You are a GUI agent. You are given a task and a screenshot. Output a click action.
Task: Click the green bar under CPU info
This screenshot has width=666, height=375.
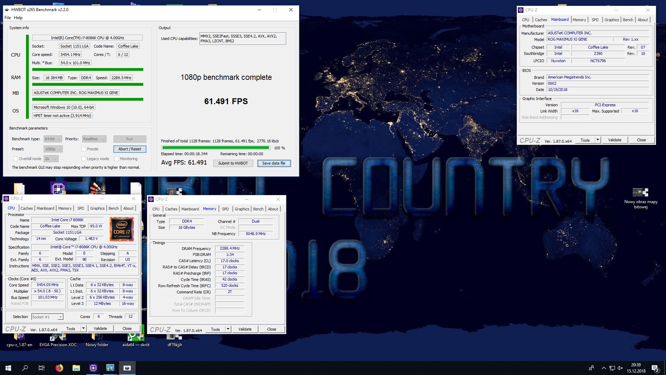[x=88, y=69]
